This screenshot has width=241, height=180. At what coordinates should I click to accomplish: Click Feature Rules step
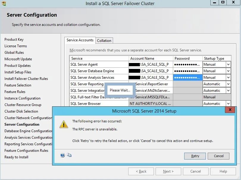point(15,92)
